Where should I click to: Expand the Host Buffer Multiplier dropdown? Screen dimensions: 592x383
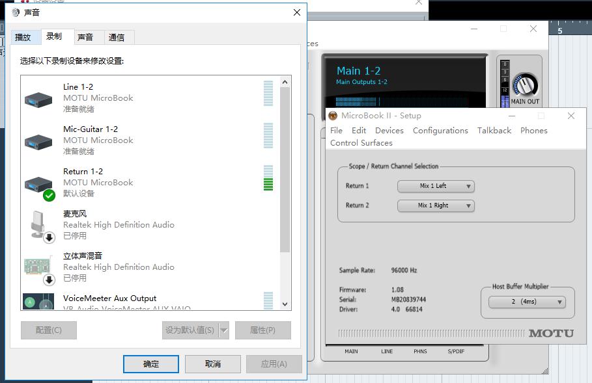(527, 302)
